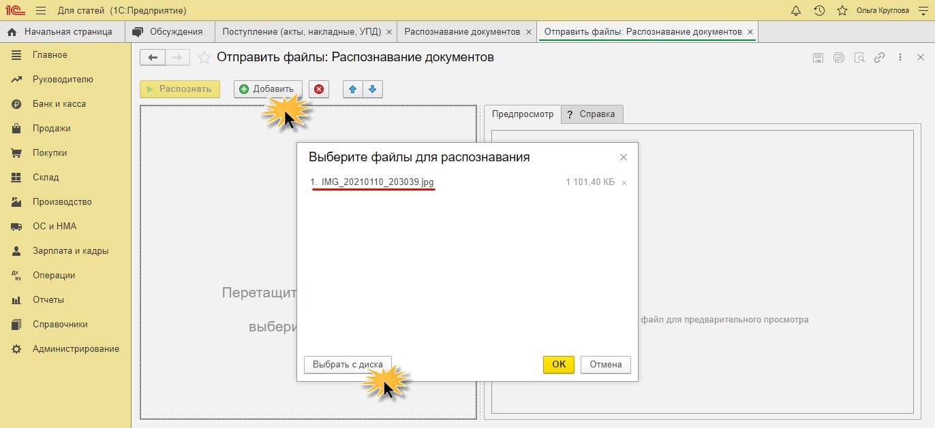The image size is (935, 428).
Task: Open Руководителю section in sidebar
Action: click(65, 80)
